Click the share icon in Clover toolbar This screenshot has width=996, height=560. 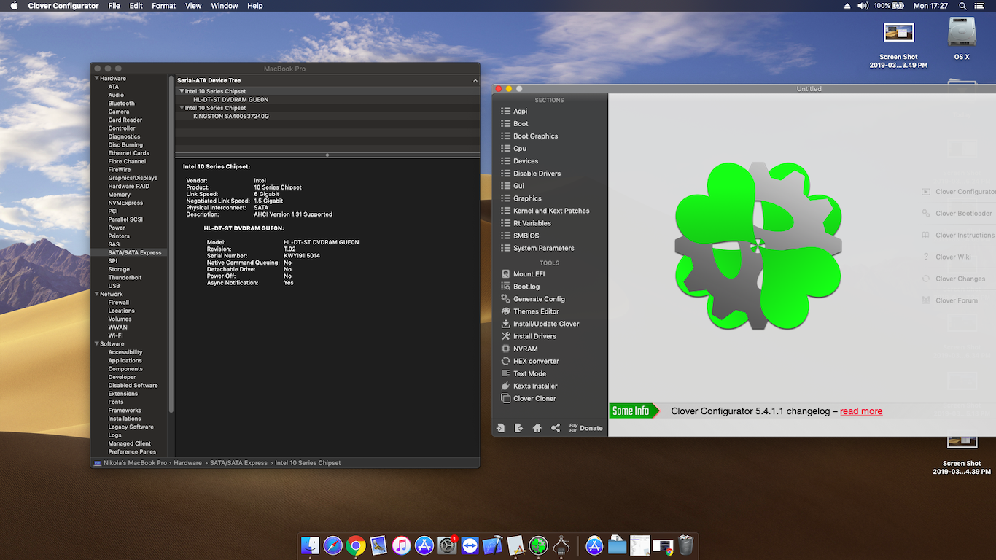point(556,428)
